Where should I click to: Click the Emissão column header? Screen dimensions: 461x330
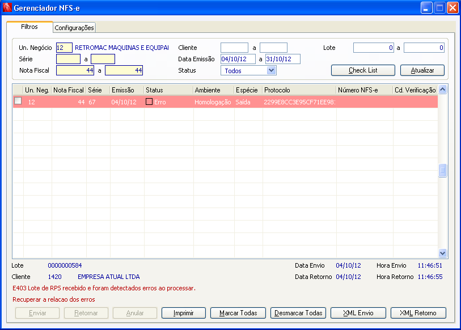point(126,90)
